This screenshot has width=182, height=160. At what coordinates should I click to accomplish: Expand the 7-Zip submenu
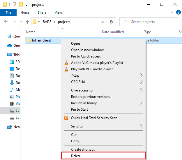(103, 75)
